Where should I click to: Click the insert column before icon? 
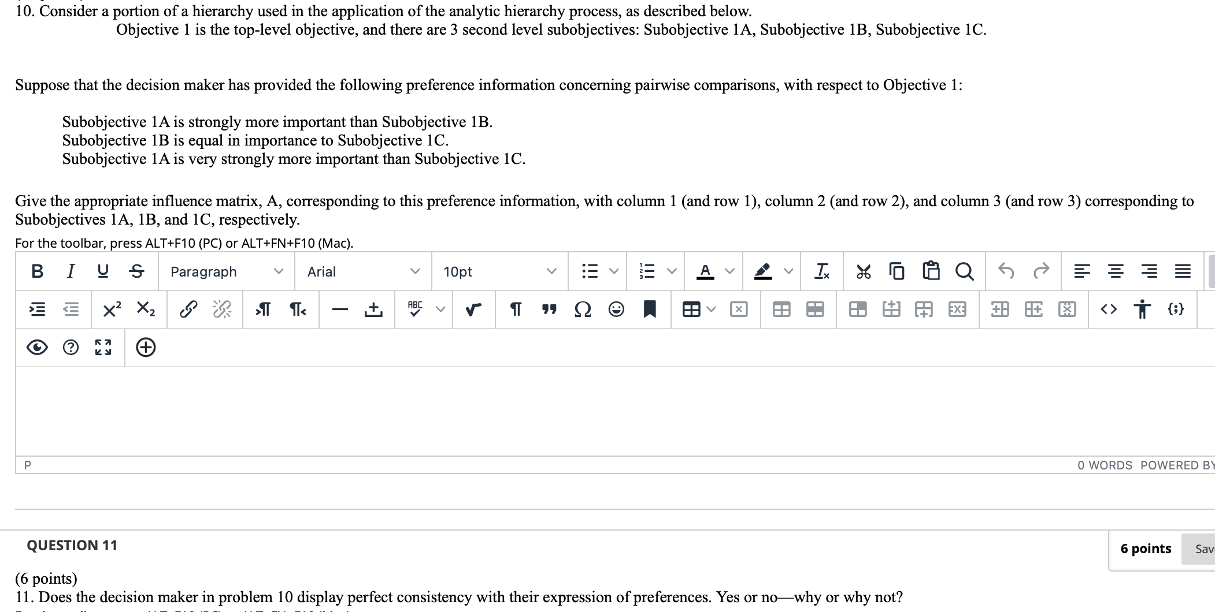coord(1000,310)
